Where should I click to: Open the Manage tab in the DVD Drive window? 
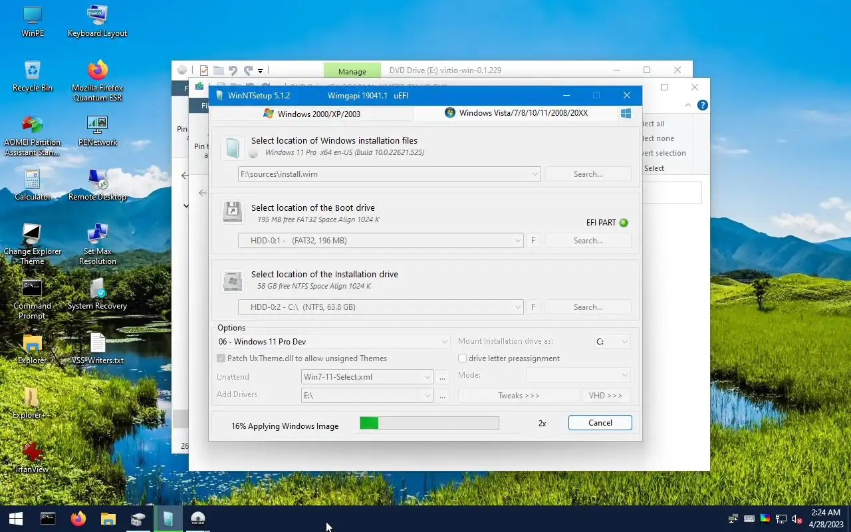[x=352, y=71]
